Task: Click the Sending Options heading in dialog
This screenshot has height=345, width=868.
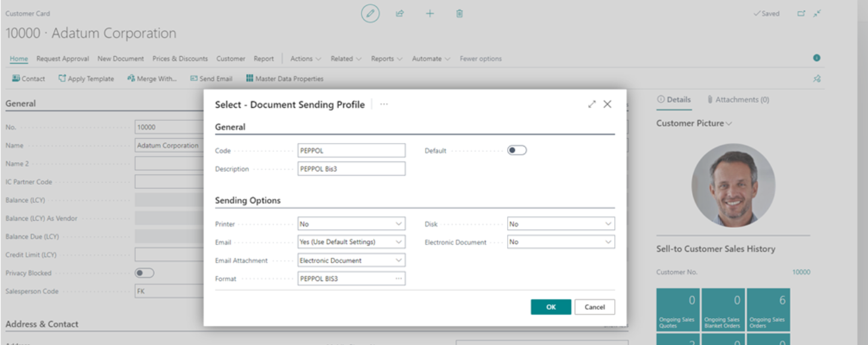Action: pos(248,200)
